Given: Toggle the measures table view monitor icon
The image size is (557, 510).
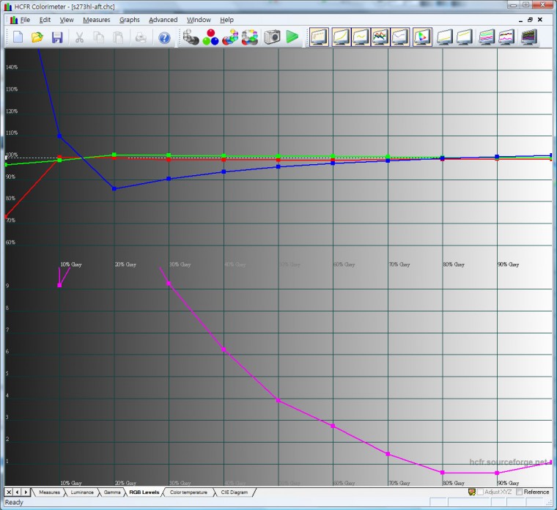Looking at the screenshot, I should coord(319,37).
